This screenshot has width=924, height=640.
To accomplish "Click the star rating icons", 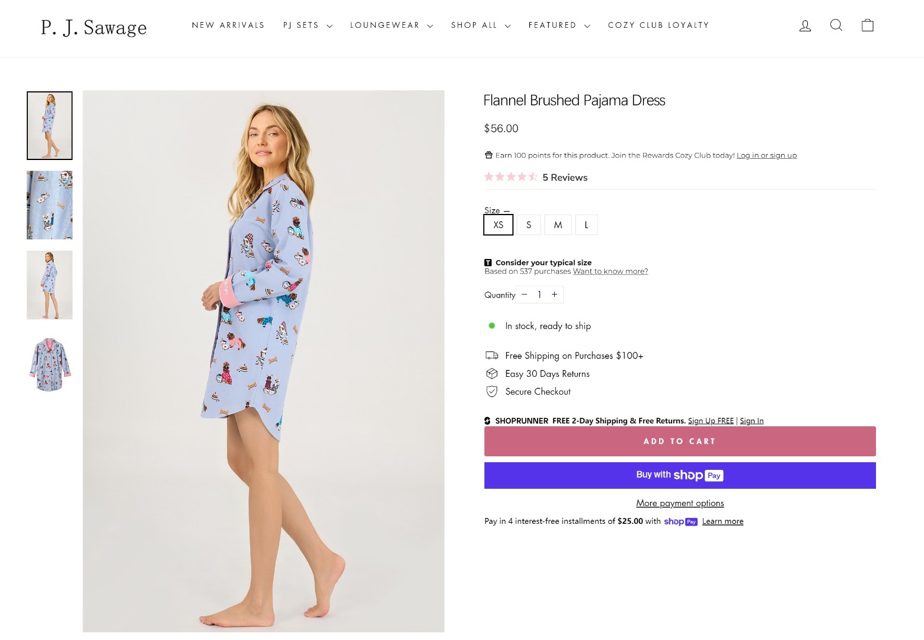I will pos(511,177).
